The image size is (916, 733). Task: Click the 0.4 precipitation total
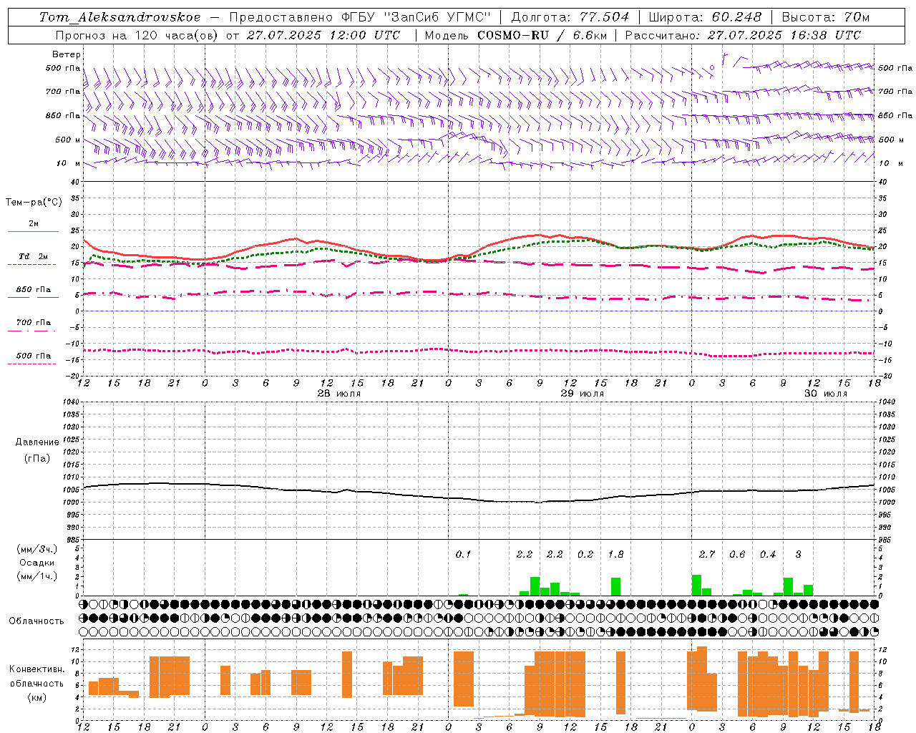[x=768, y=554]
